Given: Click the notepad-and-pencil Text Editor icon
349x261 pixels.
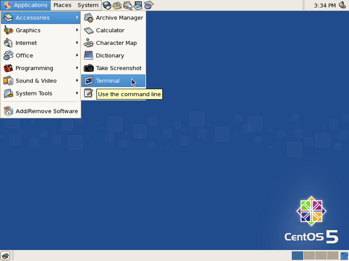Looking at the screenshot, I should coord(88,93).
